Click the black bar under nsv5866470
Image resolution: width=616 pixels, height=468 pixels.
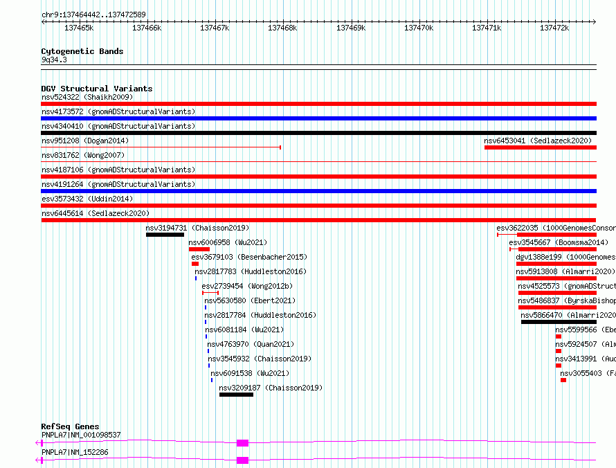coord(559,322)
